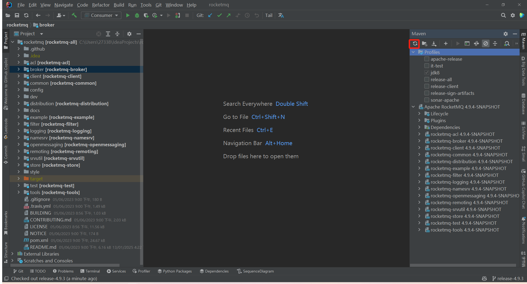Enable the apache-release profile checkbox
This screenshot has height=284, width=527.
click(427, 59)
